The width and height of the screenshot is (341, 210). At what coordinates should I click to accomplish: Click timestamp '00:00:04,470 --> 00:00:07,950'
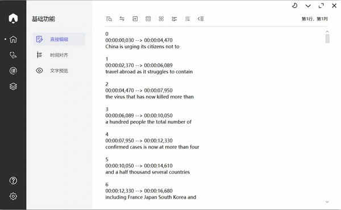pos(139,90)
